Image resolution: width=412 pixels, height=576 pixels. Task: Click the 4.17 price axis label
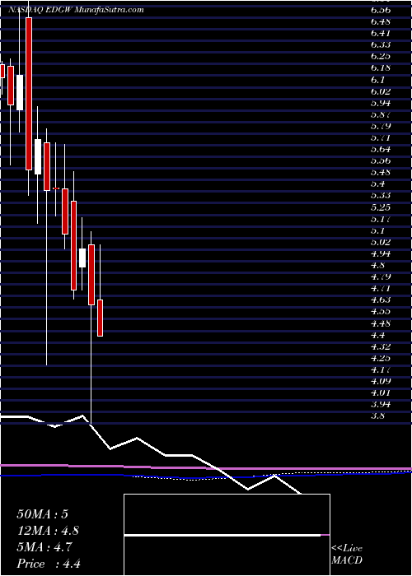click(381, 369)
